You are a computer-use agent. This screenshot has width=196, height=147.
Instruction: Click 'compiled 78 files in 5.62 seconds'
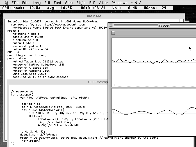click(x=40, y=77)
